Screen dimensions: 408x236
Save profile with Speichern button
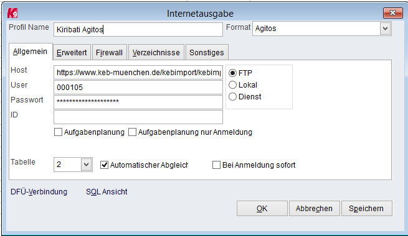(366, 208)
